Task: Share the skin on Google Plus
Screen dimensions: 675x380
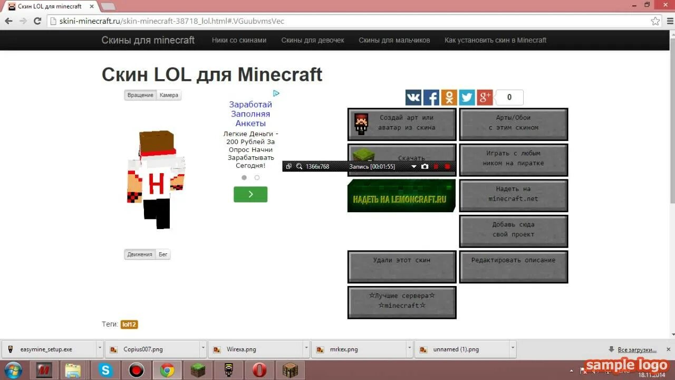Action: click(x=485, y=98)
